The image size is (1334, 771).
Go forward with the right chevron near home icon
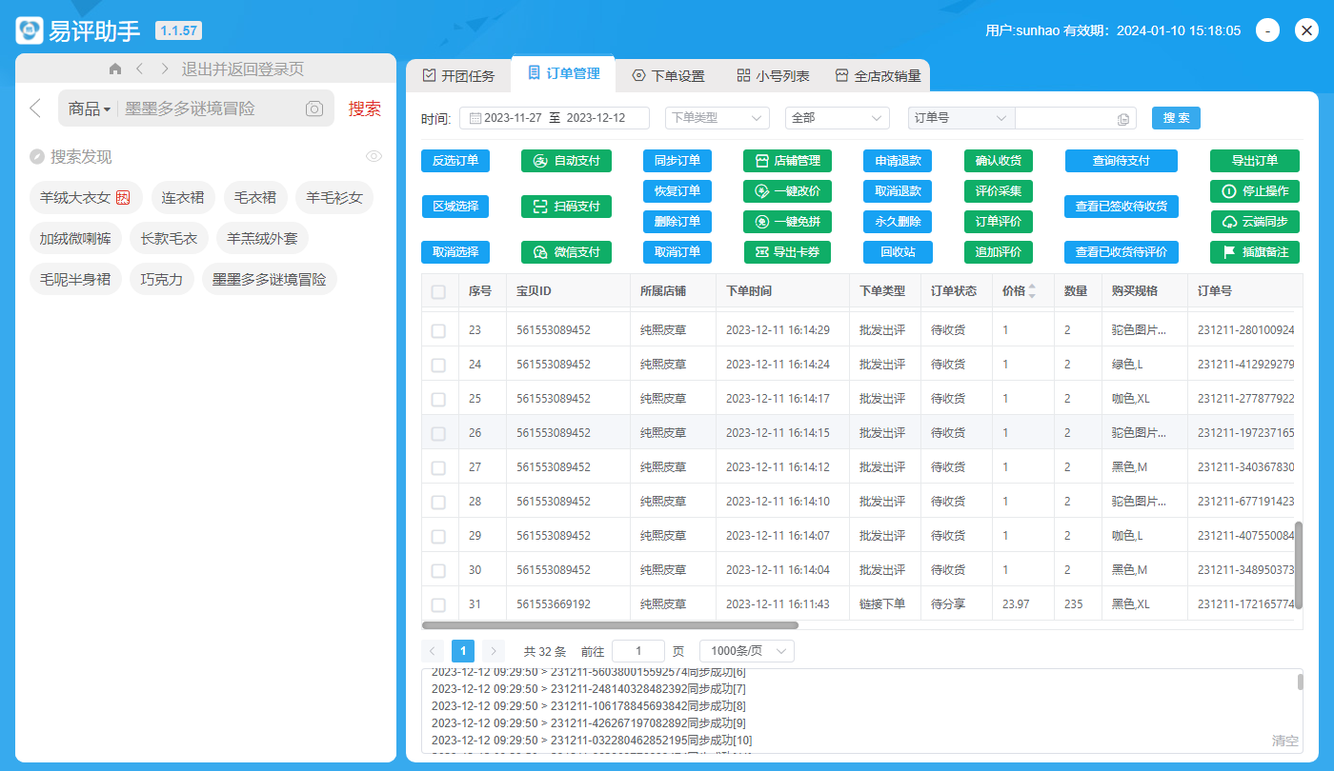165,69
